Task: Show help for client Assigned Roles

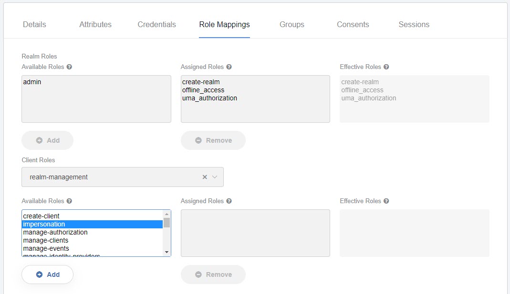Action: tap(229, 201)
